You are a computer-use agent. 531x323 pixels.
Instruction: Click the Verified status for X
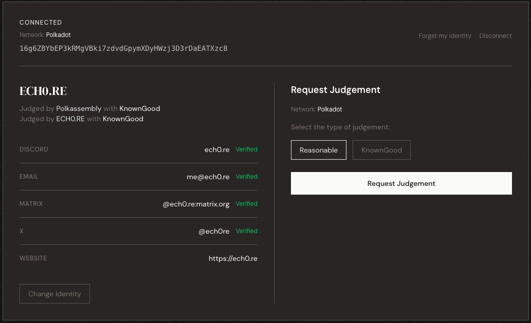(x=247, y=231)
